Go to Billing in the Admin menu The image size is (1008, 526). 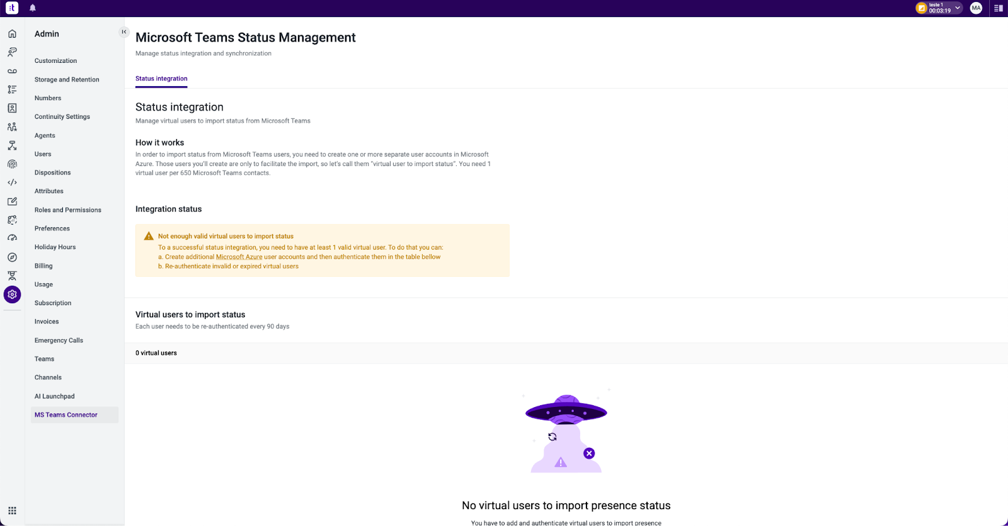tap(43, 266)
